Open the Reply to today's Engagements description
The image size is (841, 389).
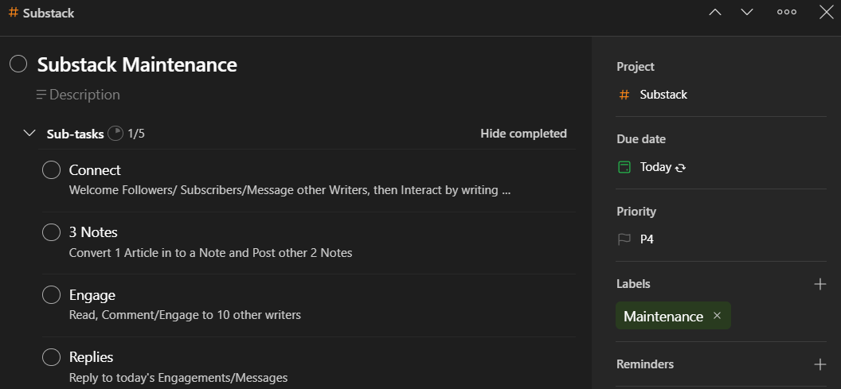coord(178,378)
